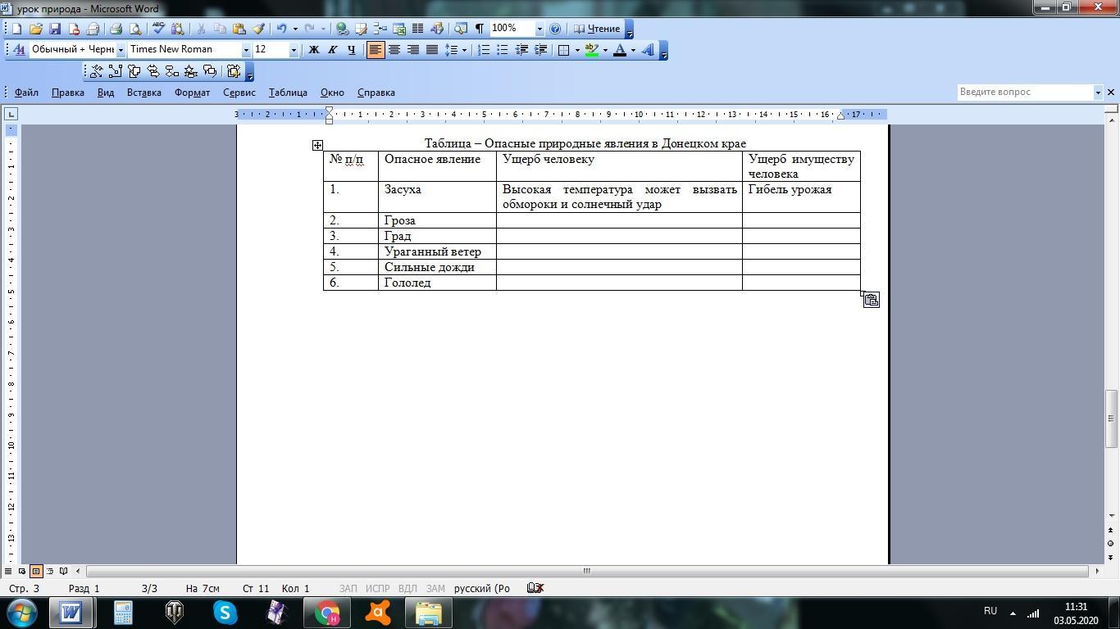
Task: Click the Undo arrow icon
Action: point(281,29)
